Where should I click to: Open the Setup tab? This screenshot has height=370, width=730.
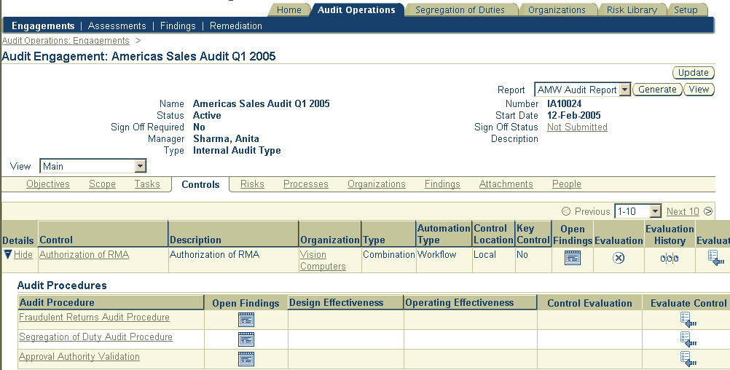point(686,9)
